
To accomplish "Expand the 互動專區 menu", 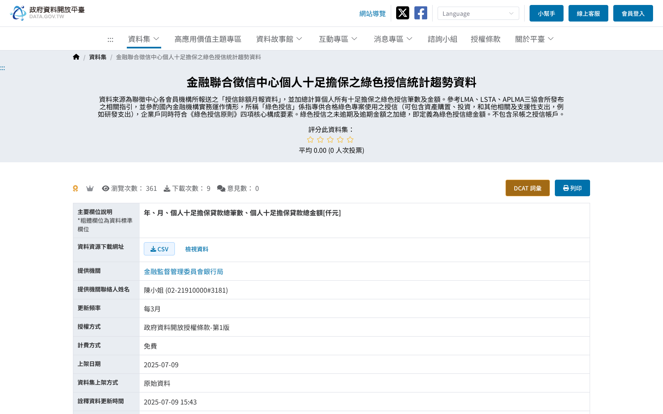I will tap(338, 39).
